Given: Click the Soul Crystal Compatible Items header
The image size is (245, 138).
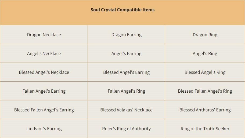Looking at the screenshot, I should click(x=122, y=10).
